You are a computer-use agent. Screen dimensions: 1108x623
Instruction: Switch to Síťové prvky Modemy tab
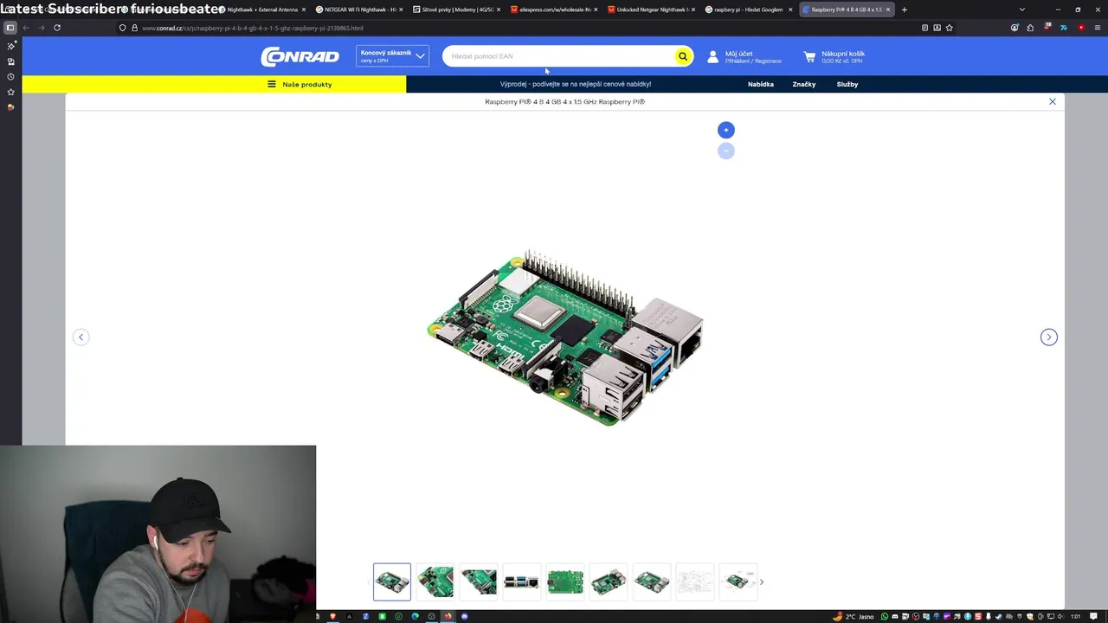pos(457,10)
